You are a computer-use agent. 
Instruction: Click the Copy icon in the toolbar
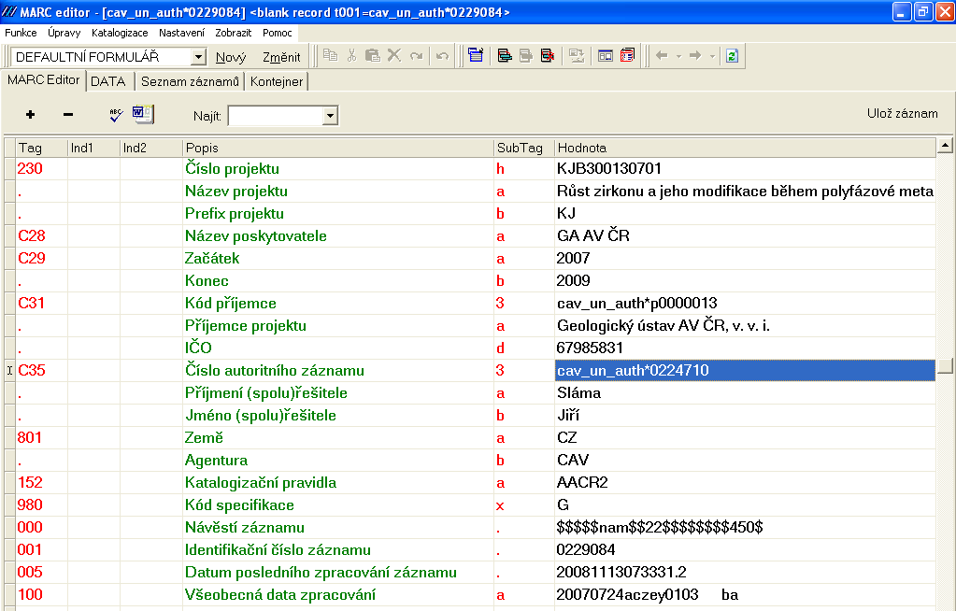point(330,55)
